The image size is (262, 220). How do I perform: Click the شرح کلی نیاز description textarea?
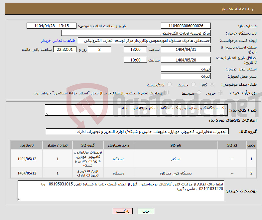[x=136, y=110]
